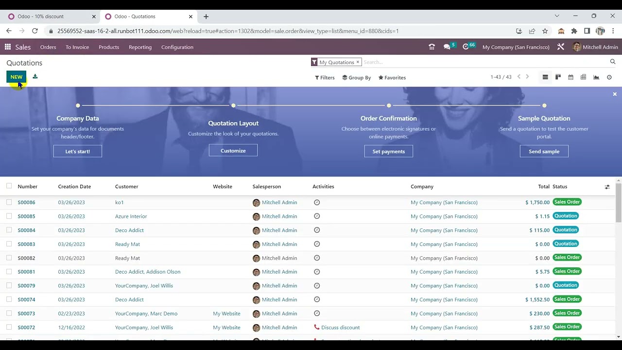
Task: Open the Products menu
Action: pos(109,47)
